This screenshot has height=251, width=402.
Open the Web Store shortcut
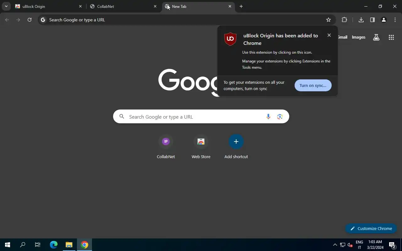pos(201,147)
